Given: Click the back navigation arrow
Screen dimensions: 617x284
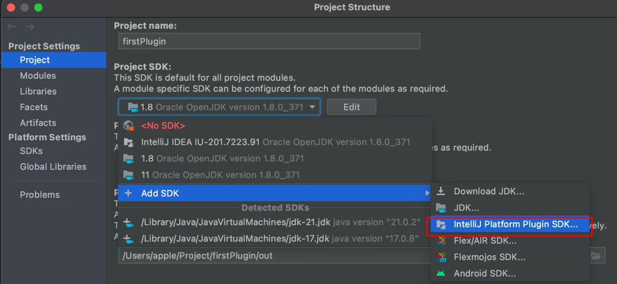Looking at the screenshot, I should [x=12, y=27].
